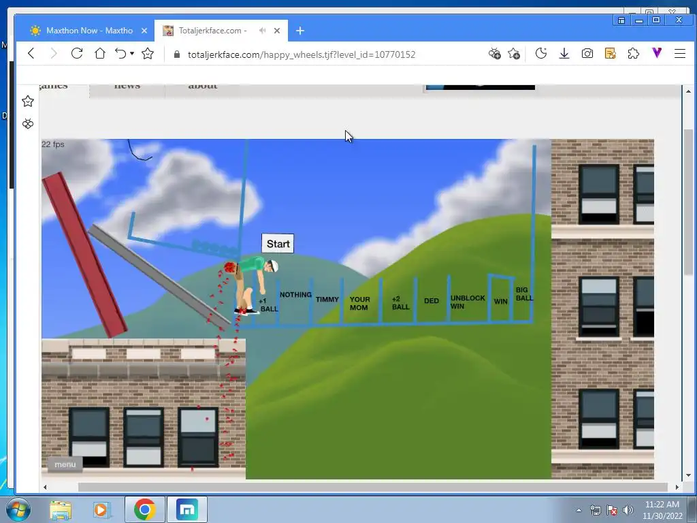Image resolution: width=697 pixels, height=523 pixels.
Task: Click the BIG BALL slot label
Action: point(524,294)
